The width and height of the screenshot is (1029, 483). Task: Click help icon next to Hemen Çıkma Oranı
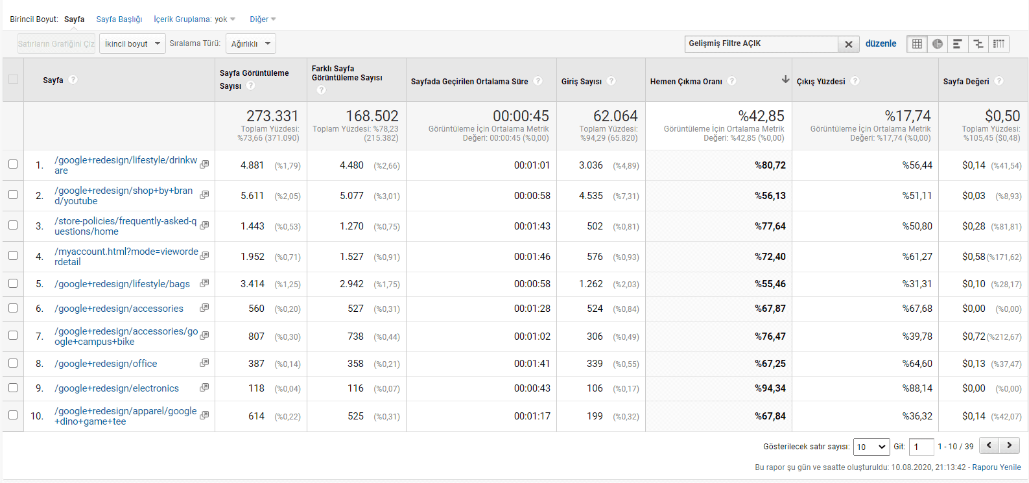(x=731, y=81)
